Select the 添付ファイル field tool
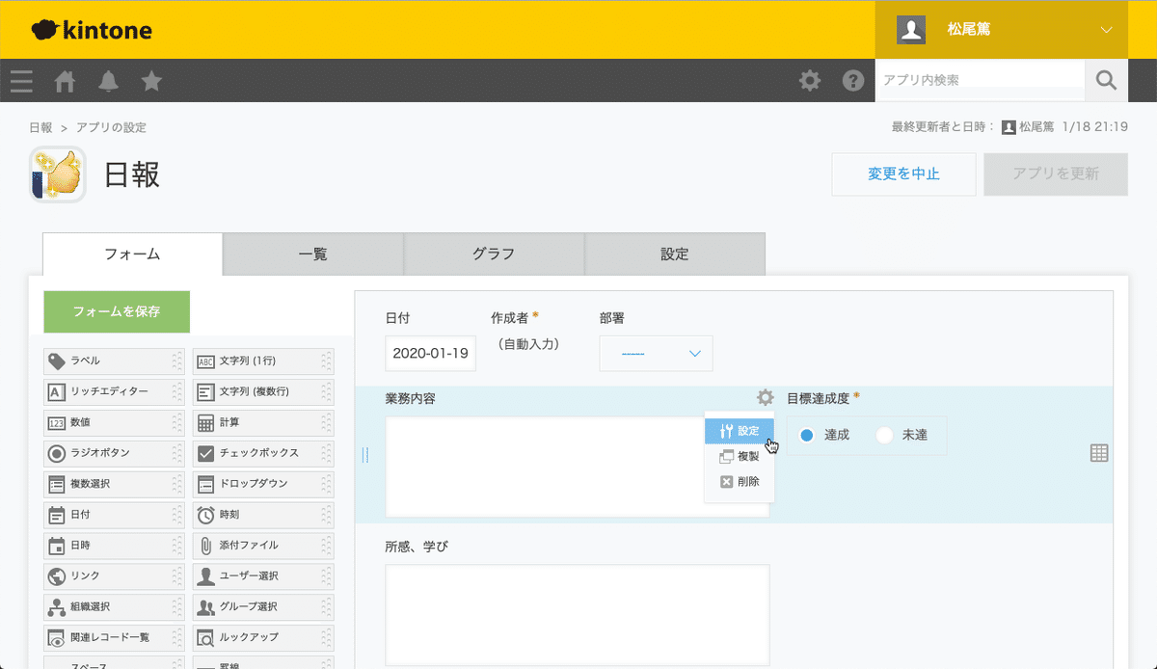This screenshot has height=669, width=1157. point(260,546)
